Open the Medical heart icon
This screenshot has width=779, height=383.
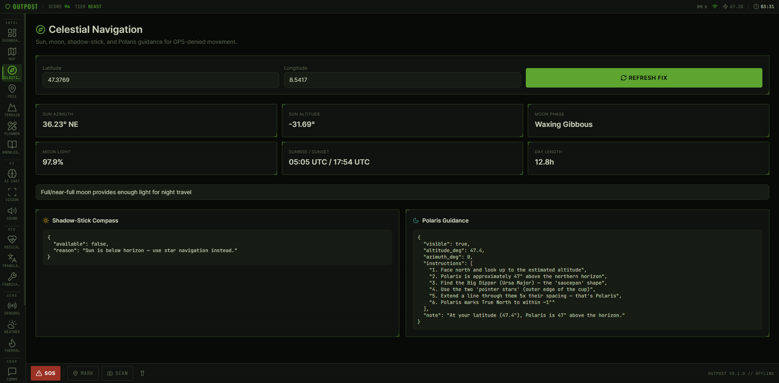[12, 242]
